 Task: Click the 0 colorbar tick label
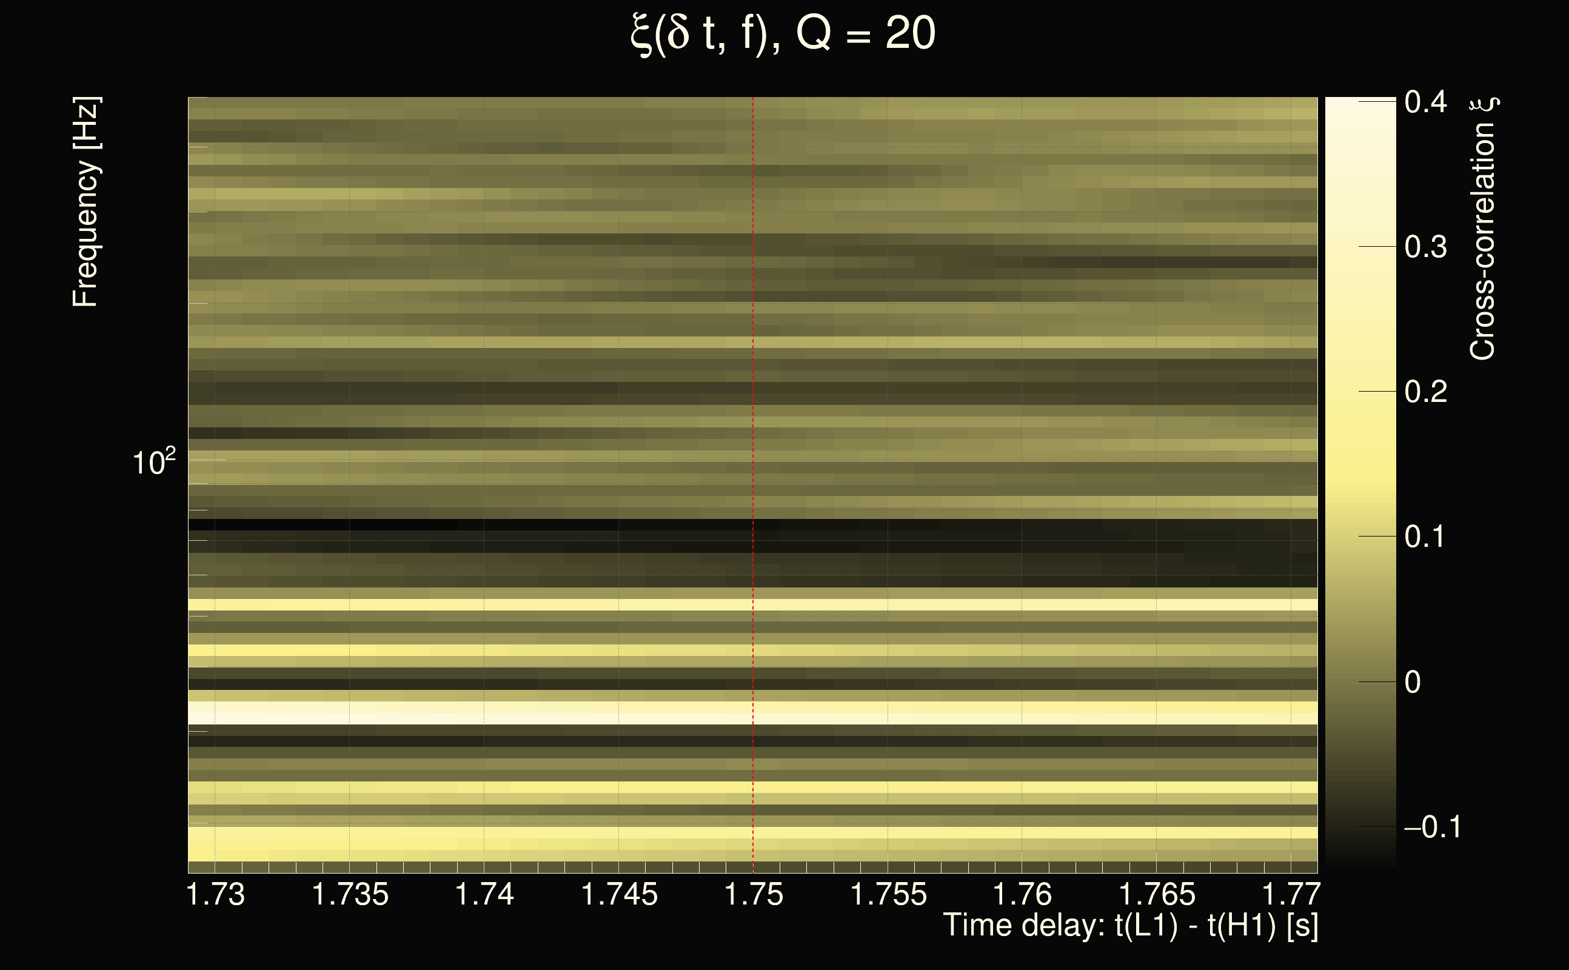point(1413,682)
